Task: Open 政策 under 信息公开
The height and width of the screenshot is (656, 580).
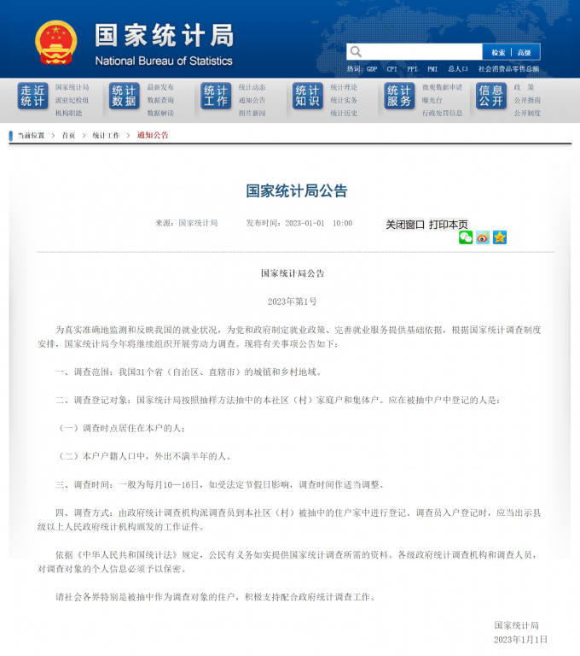Action: 524,87
